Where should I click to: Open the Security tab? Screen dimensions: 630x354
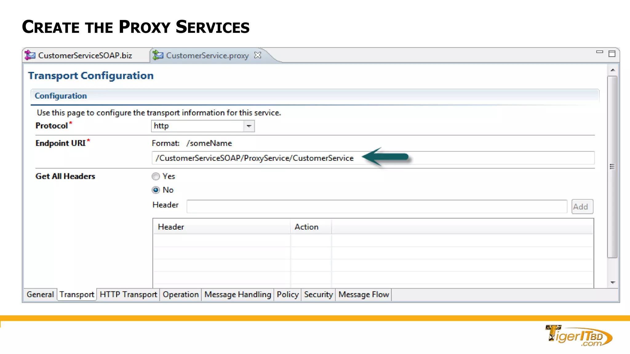coord(318,294)
